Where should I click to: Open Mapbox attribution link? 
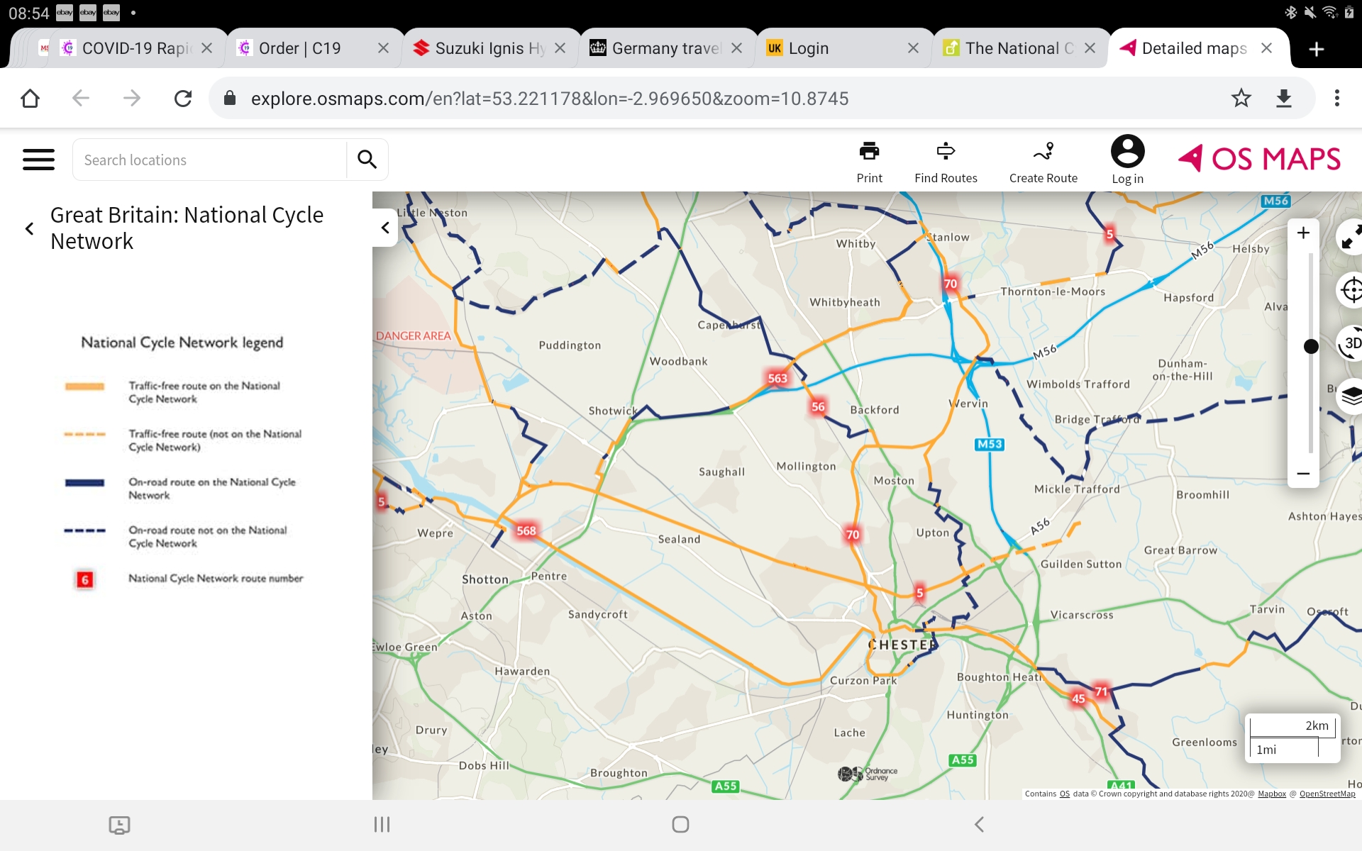click(x=1272, y=794)
